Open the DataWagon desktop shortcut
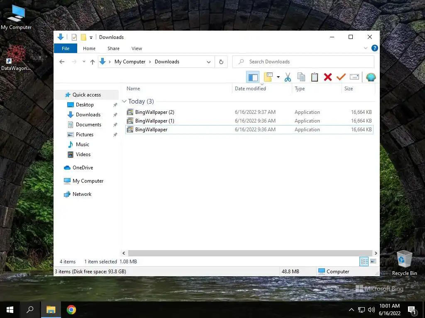Image resolution: width=425 pixels, height=318 pixels. point(16,58)
